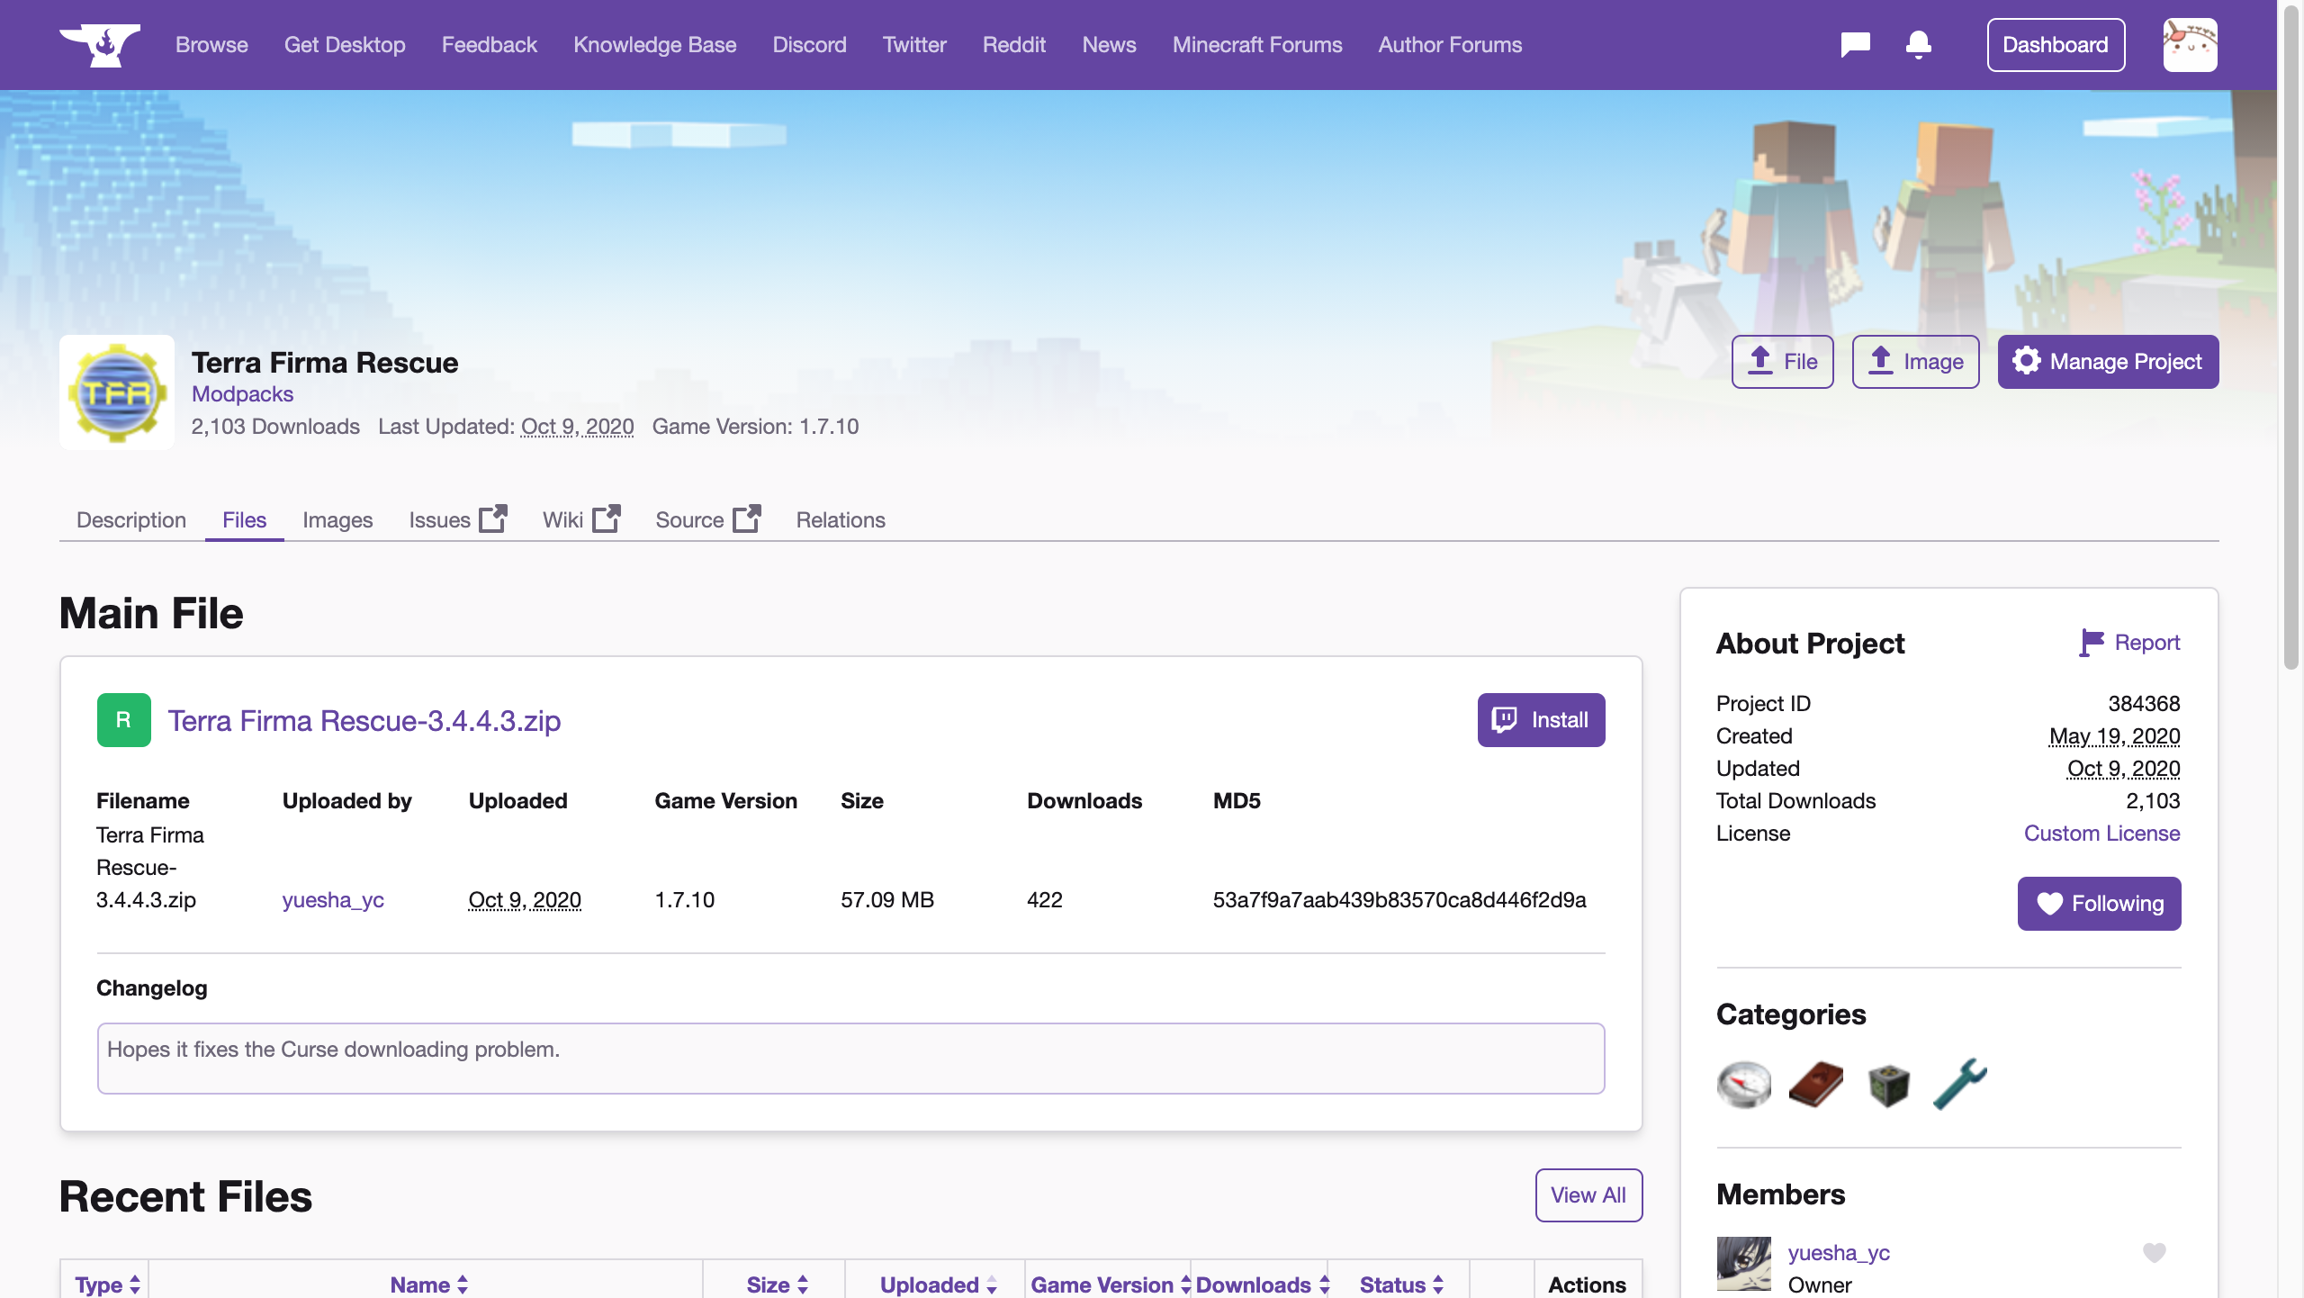Screen dimensions: 2304x1298
Task: Open the Custom License link
Action: click(x=2101, y=834)
